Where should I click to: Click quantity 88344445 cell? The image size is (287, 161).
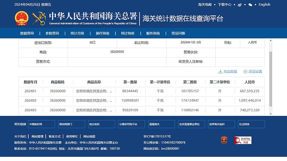[x=130, y=91]
